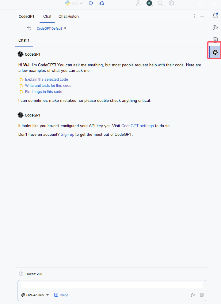Open CodeGPT panel options three-dot menu

[194, 16]
